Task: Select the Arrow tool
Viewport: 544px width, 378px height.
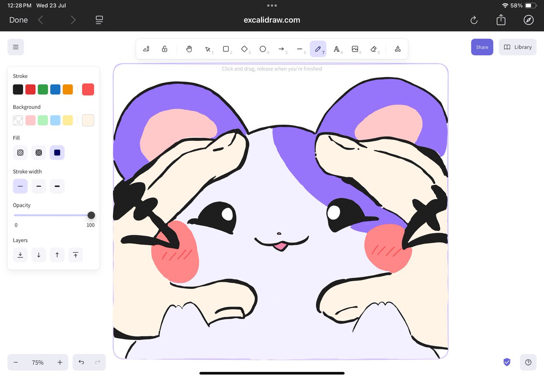Action: 281,49
